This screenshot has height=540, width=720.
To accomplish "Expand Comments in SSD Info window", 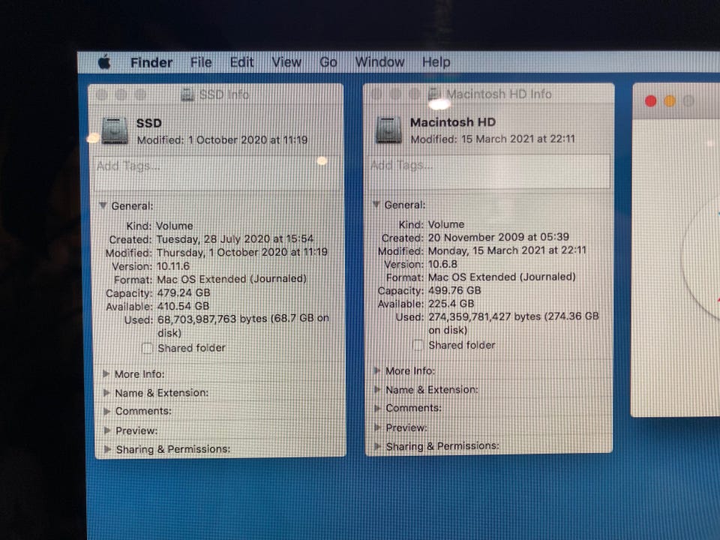I will pyautogui.click(x=107, y=411).
